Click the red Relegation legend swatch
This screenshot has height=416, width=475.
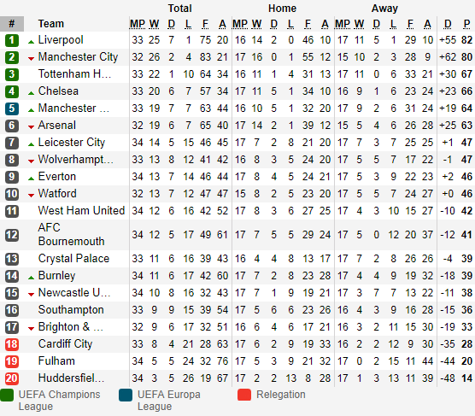[x=244, y=395]
